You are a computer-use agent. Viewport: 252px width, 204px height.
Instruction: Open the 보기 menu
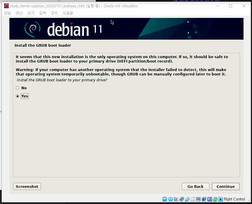(x=31, y=13)
